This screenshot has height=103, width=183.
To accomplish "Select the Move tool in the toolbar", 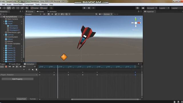I will (4, 8).
